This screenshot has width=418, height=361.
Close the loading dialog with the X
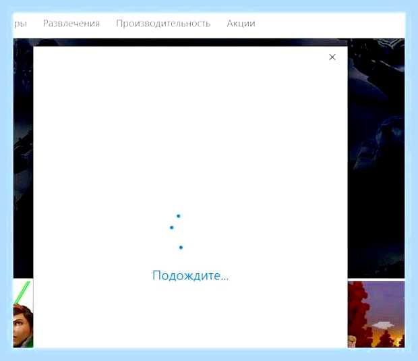[x=332, y=57]
